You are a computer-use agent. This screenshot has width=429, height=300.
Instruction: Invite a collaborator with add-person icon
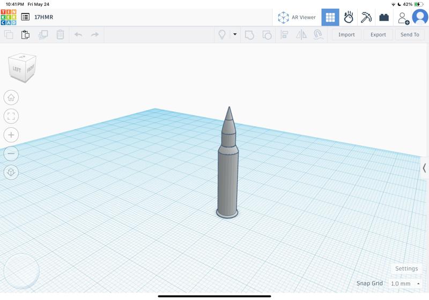403,18
